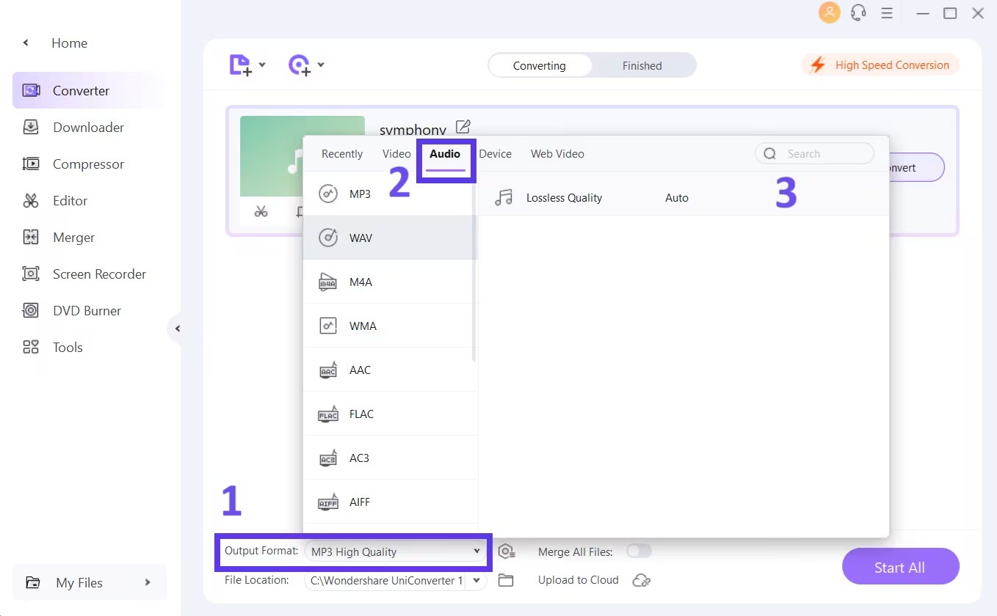997x616 pixels.
Task: Open the hamburger menu icon
Action: (887, 13)
